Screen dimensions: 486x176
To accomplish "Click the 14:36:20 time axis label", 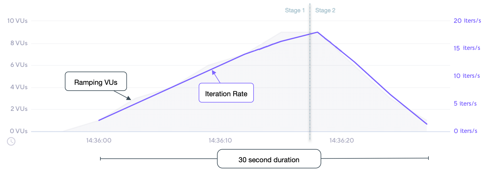I will [x=342, y=141].
